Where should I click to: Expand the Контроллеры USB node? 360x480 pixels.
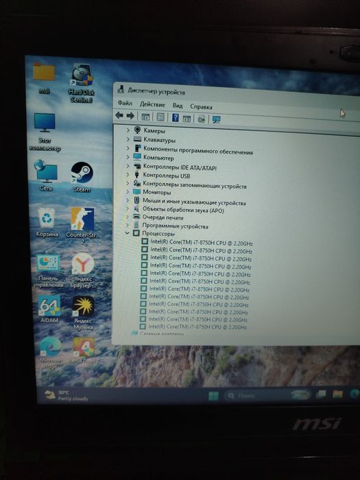(128, 175)
